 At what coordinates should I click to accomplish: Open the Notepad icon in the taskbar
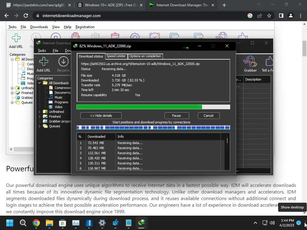128,223
